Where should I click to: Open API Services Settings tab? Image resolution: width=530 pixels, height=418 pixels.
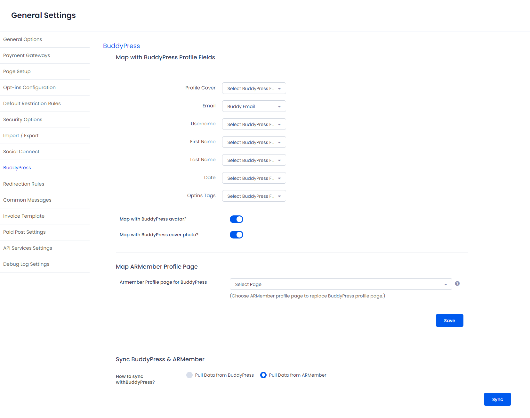tap(45, 248)
